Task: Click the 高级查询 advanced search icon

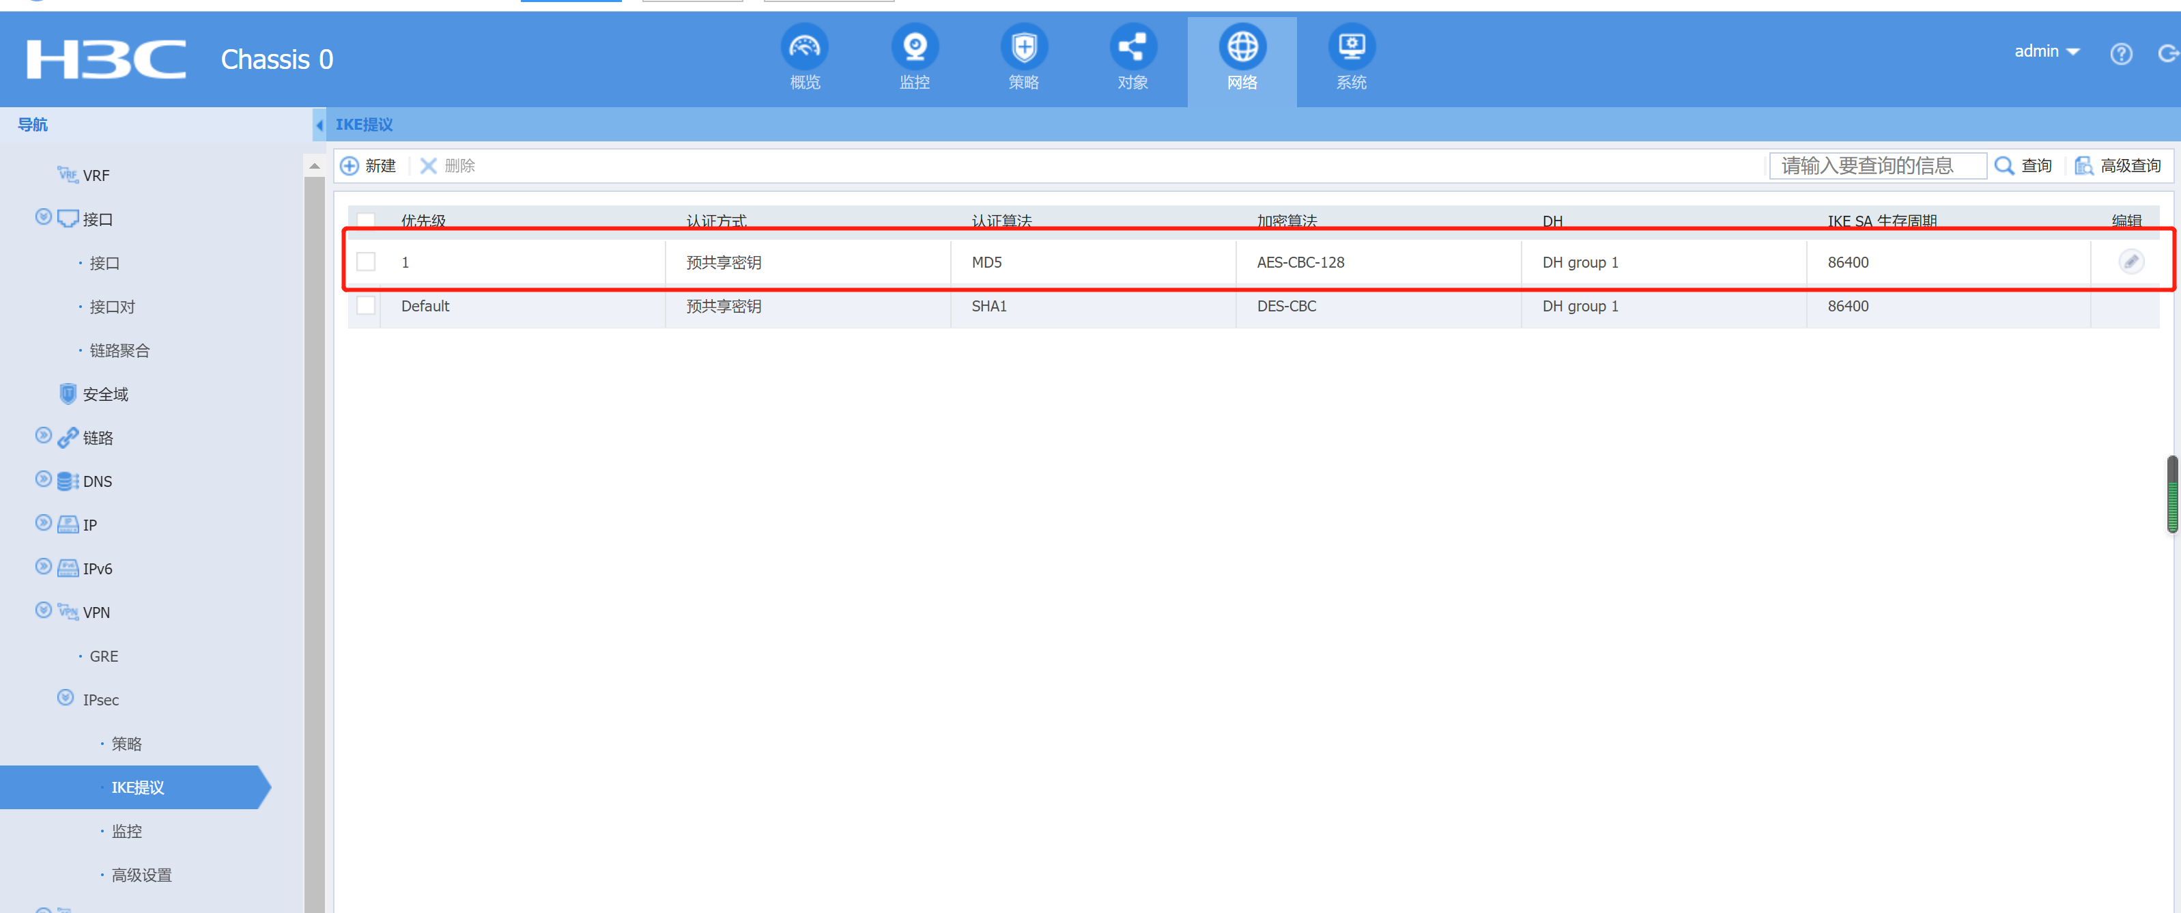Action: (x=2085, y=166)
